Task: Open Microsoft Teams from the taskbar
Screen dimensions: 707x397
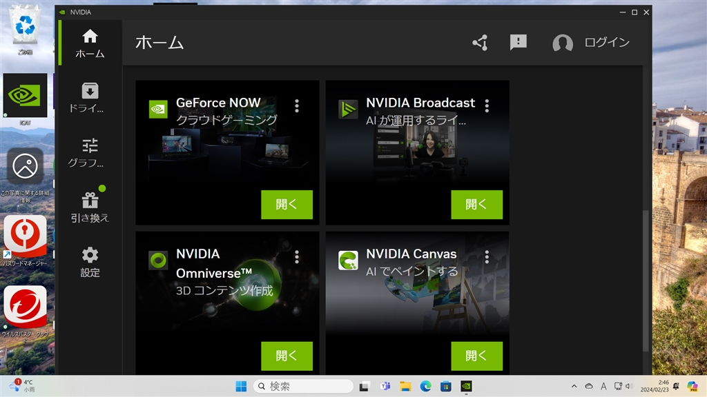Action: pos(385,386)
